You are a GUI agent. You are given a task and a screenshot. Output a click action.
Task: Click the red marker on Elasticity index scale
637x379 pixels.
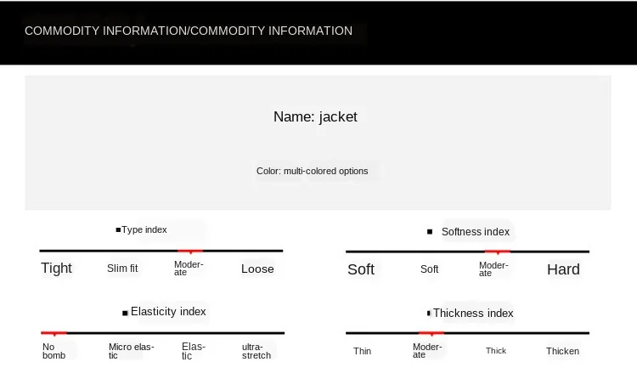tap(54, 333)
